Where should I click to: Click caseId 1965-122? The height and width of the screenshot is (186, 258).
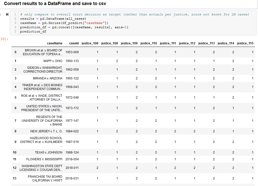coord(72,78)
